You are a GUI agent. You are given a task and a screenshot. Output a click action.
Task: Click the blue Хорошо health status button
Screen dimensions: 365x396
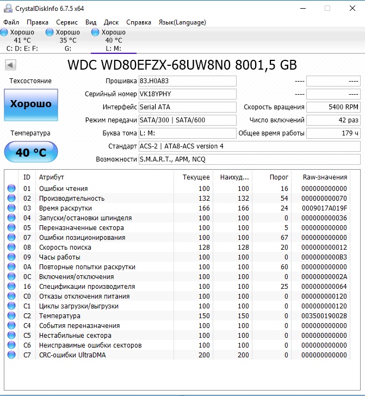(x=31, y=104)
